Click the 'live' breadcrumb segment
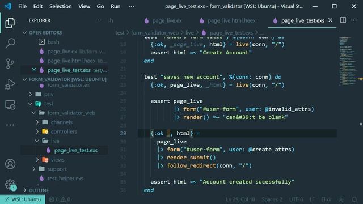The height and width of the screenshot is (204, 363). tap(189, 33)
